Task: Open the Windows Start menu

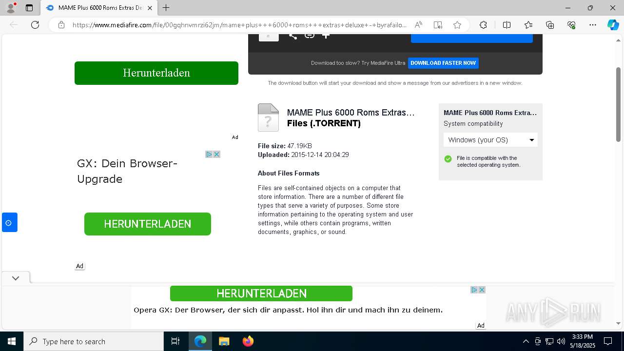Action: pos(12,341)
